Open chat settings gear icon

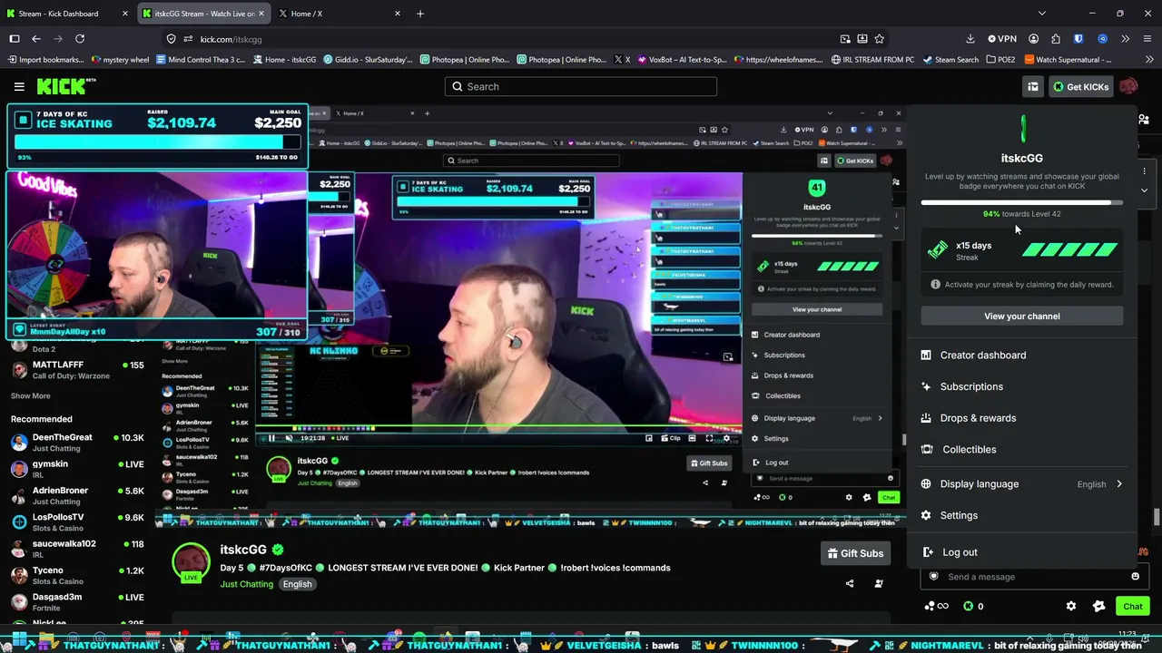point(1071,606)
